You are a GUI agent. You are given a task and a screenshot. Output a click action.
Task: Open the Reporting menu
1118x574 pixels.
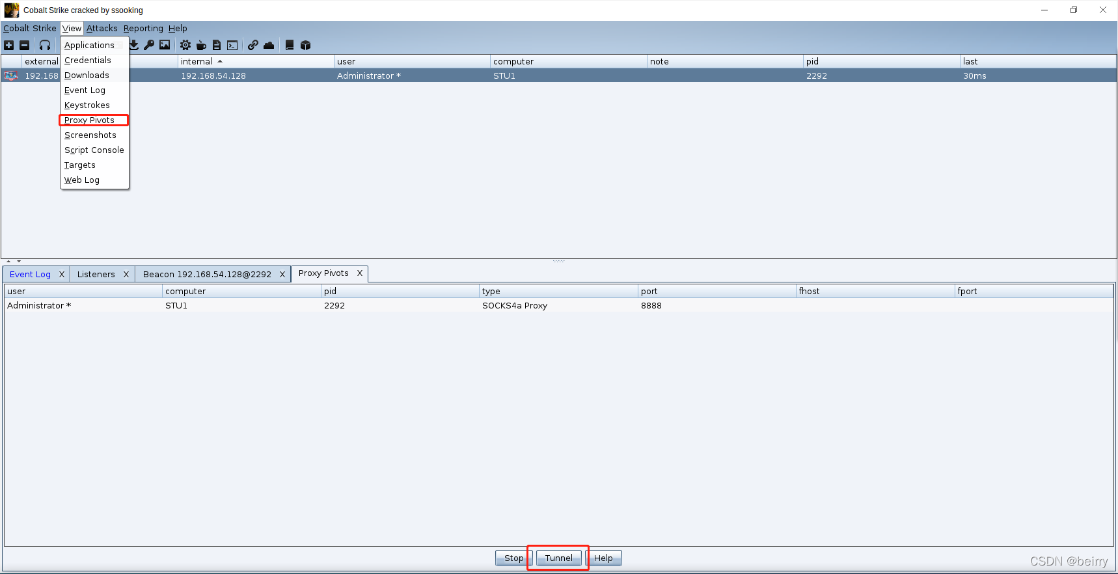point(143,28)
